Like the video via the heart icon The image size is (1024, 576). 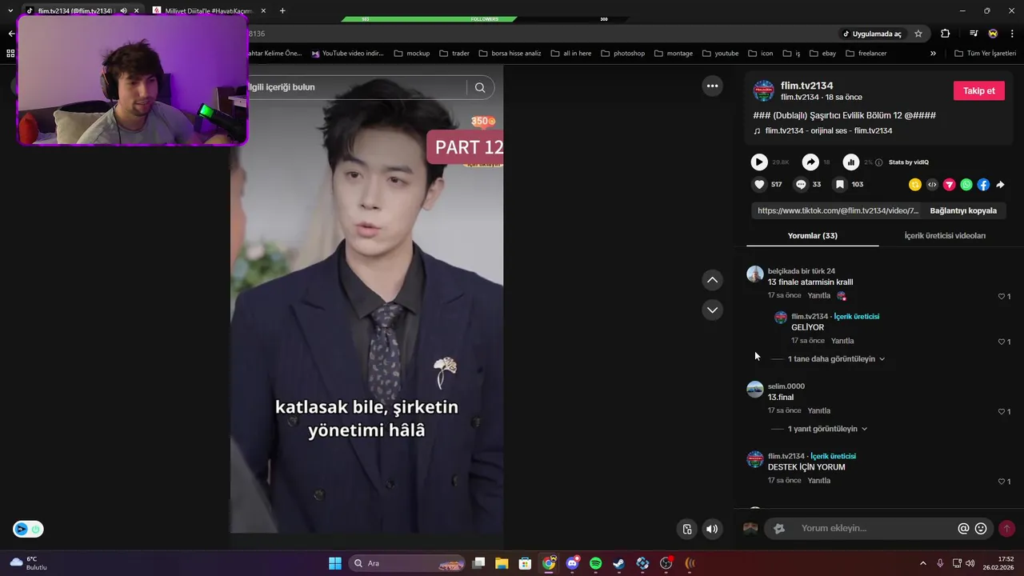coord(759,184)
